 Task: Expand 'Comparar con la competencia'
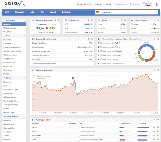(44, 63)
